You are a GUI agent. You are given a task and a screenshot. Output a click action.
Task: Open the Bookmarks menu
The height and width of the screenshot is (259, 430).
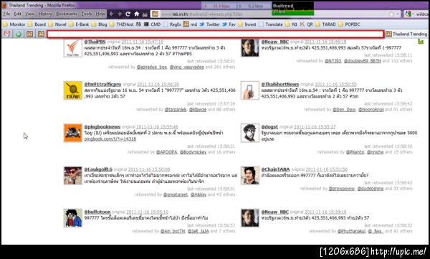(x=67, y=14)
